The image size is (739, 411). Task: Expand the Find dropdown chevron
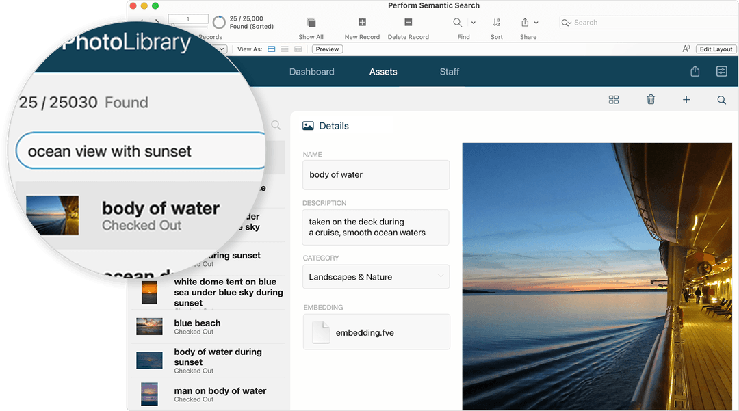tap(474, 22)
